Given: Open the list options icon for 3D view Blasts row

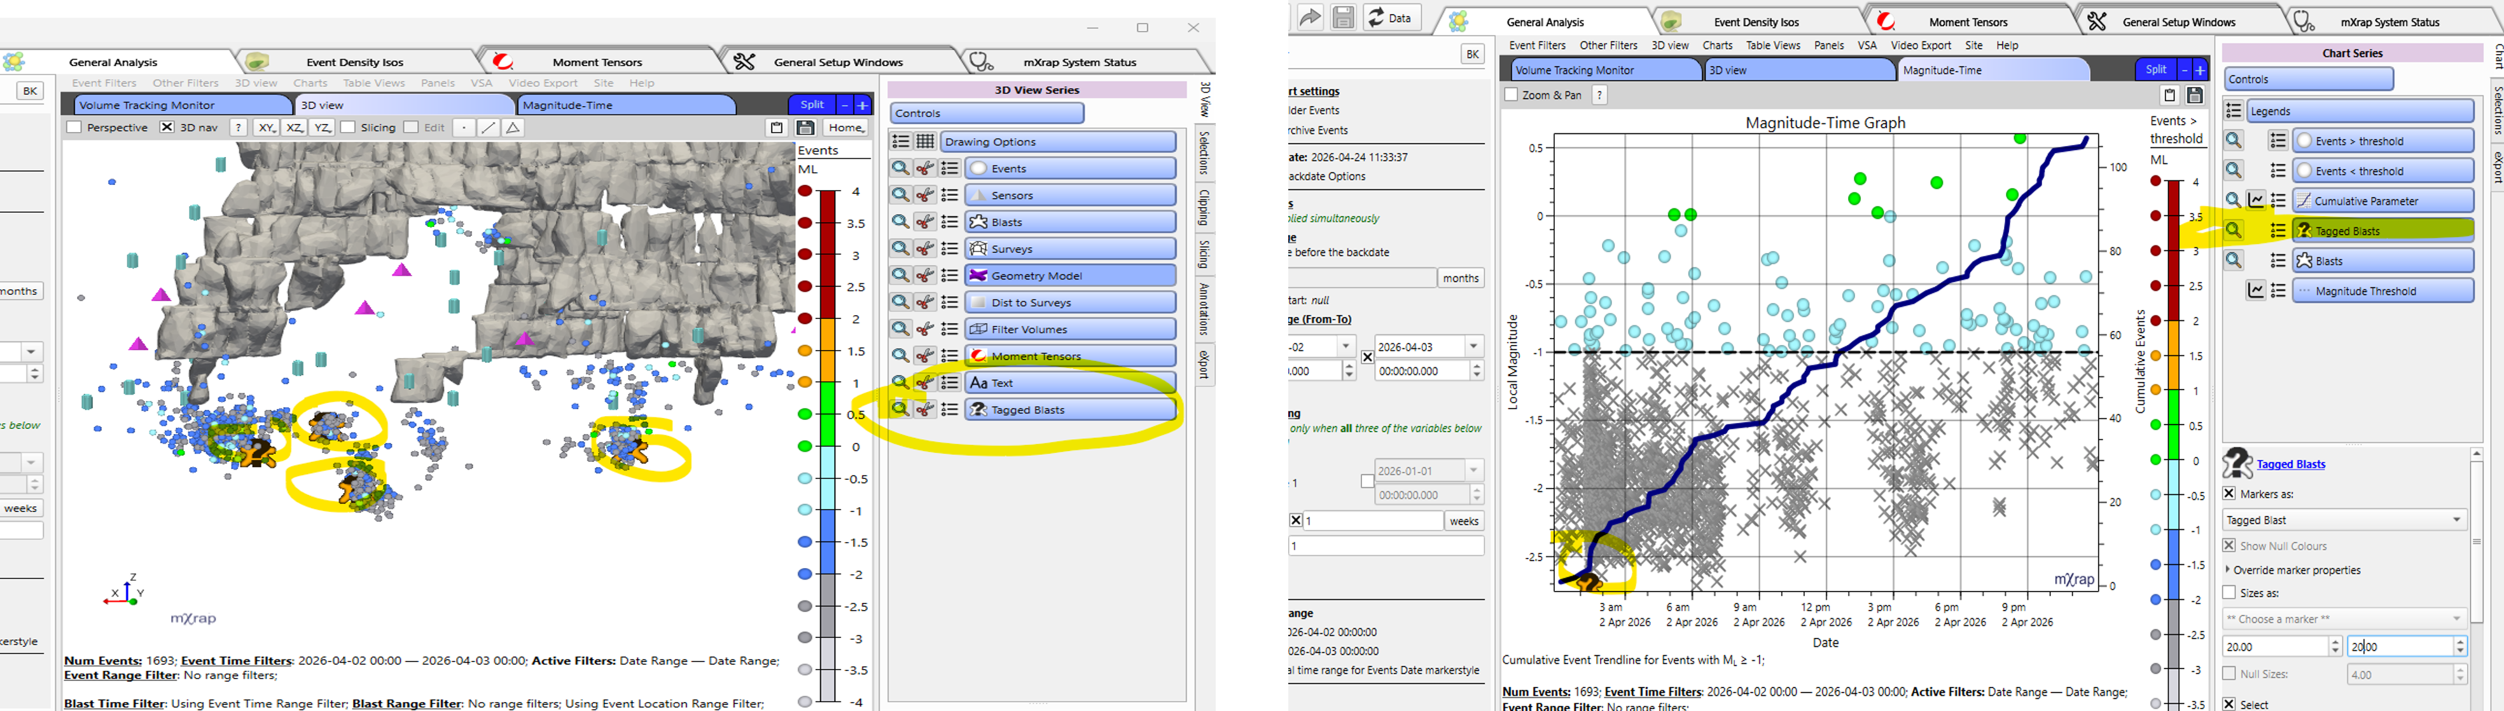Looking at the screenshot, I should [x=950, y=222].
